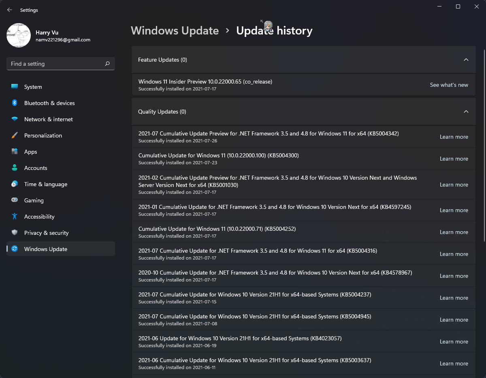Learn more about KB5004342 update
This screenshot has width=486, height=378.
[454, 137]
